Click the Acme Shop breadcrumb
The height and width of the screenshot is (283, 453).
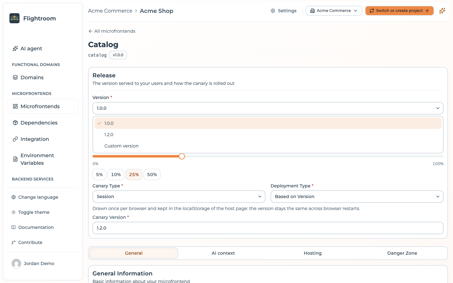157,11
